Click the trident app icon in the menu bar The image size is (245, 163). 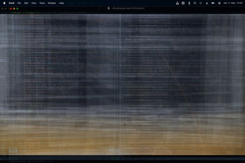183,3
